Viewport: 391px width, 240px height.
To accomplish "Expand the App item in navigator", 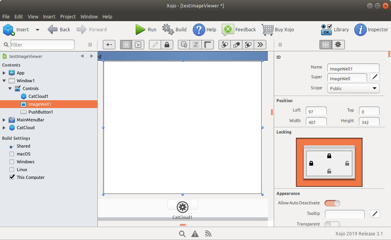I will (4, 73).
